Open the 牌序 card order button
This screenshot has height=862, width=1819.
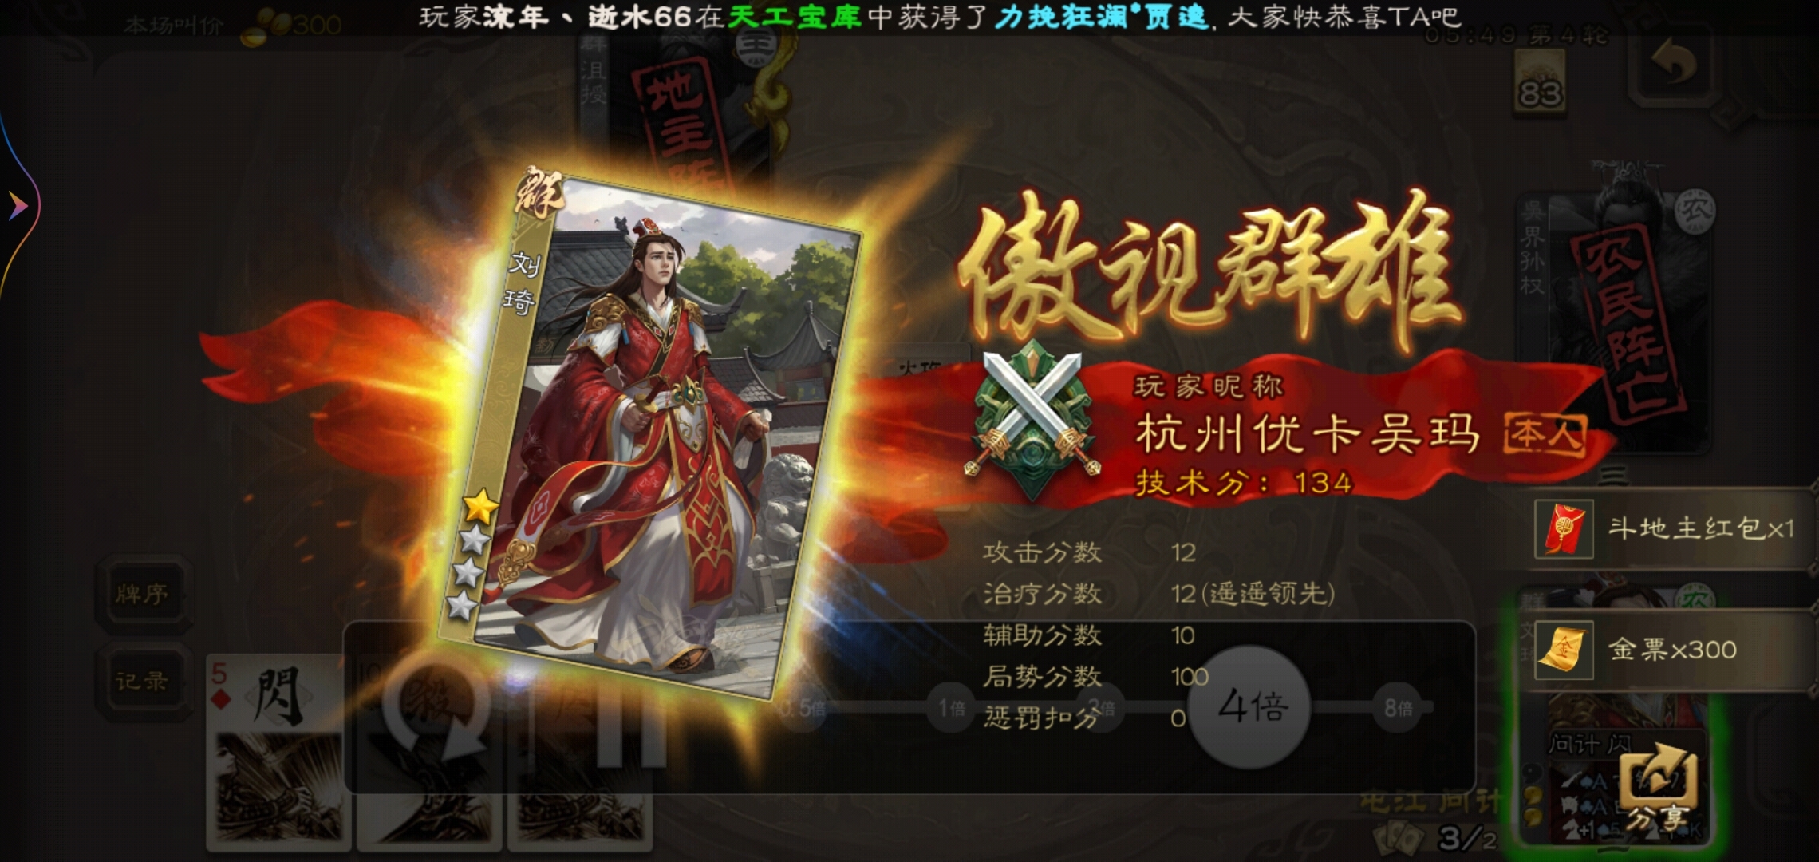pyautogui.click(x=142, y=594)
